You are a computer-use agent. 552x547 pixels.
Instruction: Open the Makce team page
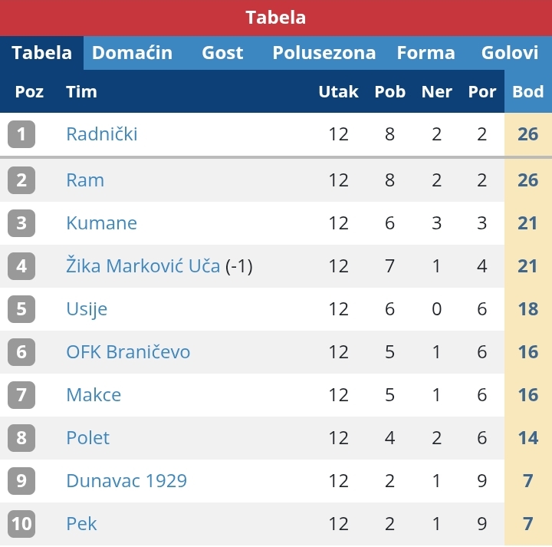[94, 395]
